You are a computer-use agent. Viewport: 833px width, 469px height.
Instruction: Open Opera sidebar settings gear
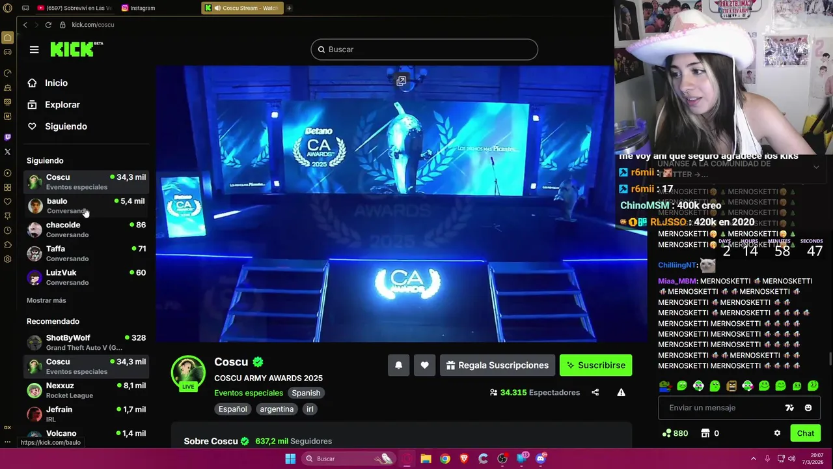click(x=7, y=259)
